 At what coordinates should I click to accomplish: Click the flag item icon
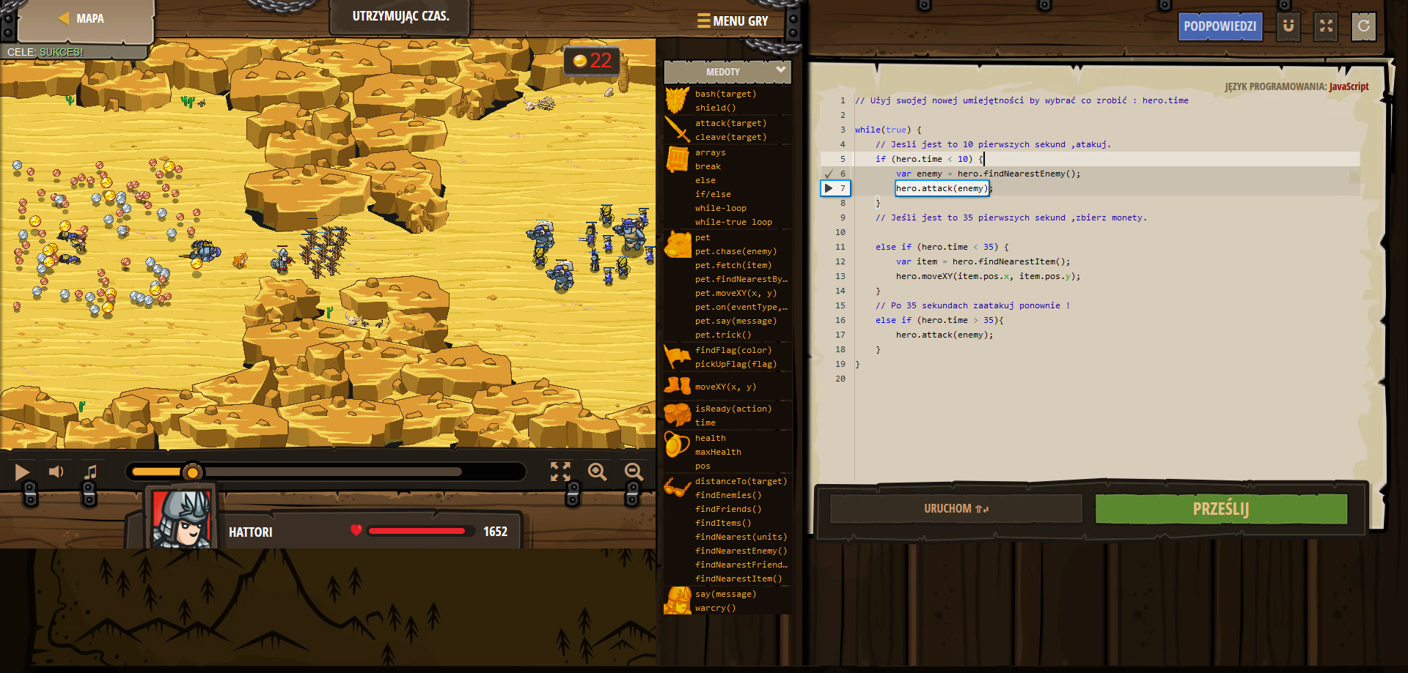(677, 357)
